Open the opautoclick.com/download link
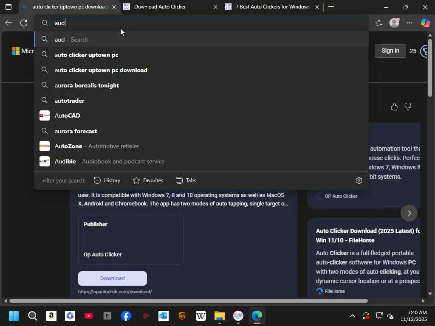The height and width of the screenshot is (326, 435). point(115,292)
